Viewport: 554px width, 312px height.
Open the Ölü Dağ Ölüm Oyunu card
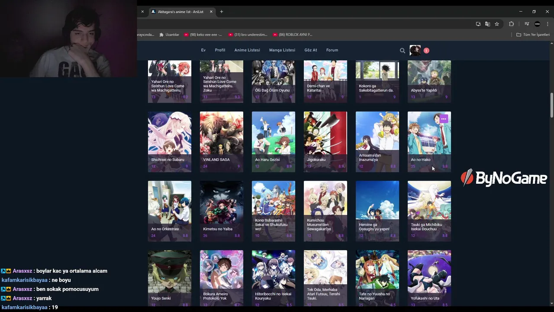pos(274,81)
